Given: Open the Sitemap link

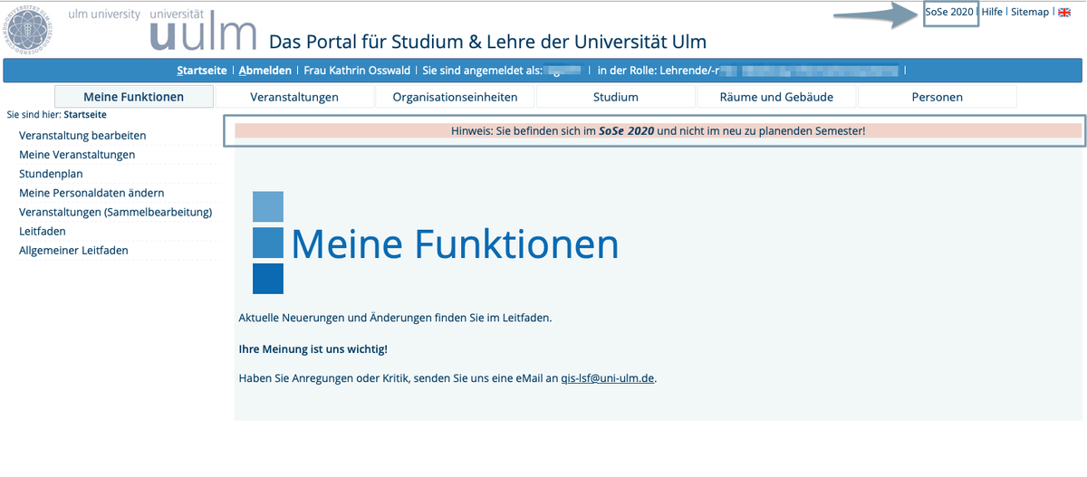Looking at the screenshot, I should [1029, 12].
